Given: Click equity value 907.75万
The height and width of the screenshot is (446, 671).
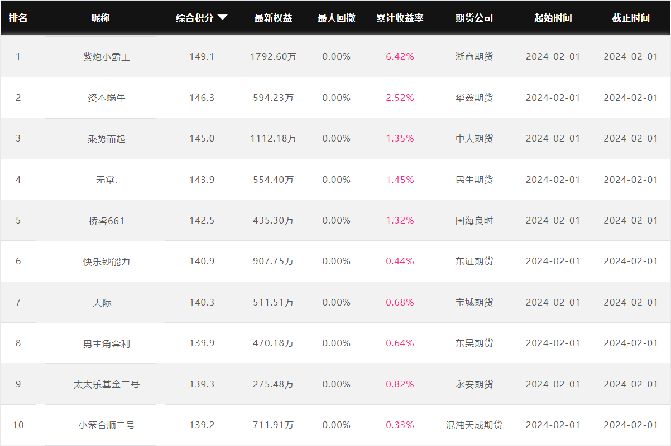Looking at the screenshot, I should pos(273,261).
